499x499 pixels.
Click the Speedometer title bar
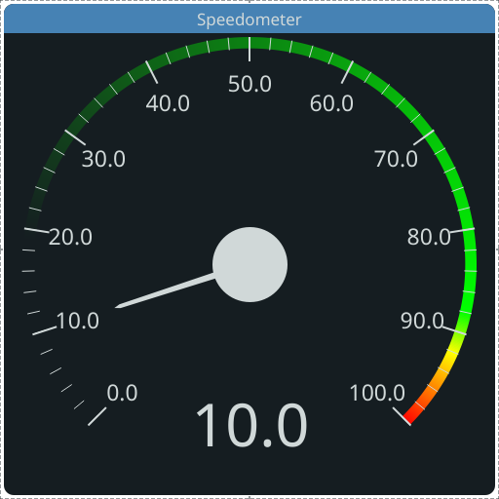(x=249, y=19)
